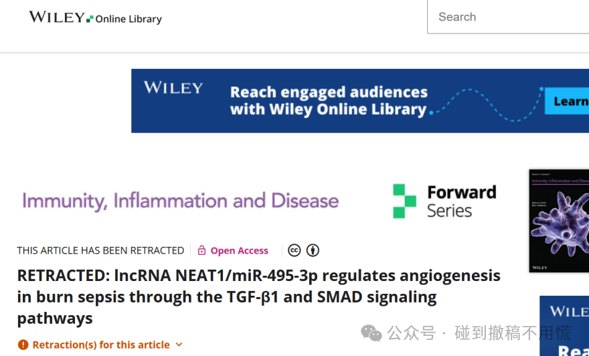The height and width of the screenshot is (356, 589).
Task: Click the Wiley Online Library logo
Action: tap(96, 17)
